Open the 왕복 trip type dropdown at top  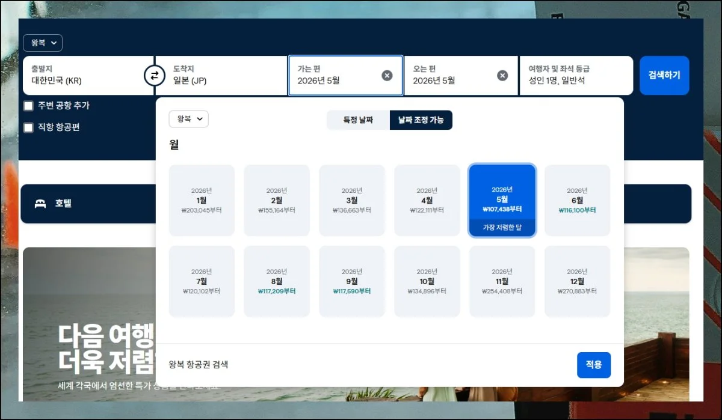point(43,43)
